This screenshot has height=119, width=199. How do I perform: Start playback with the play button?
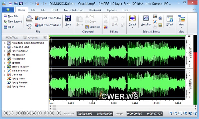[x=24, y=113]
